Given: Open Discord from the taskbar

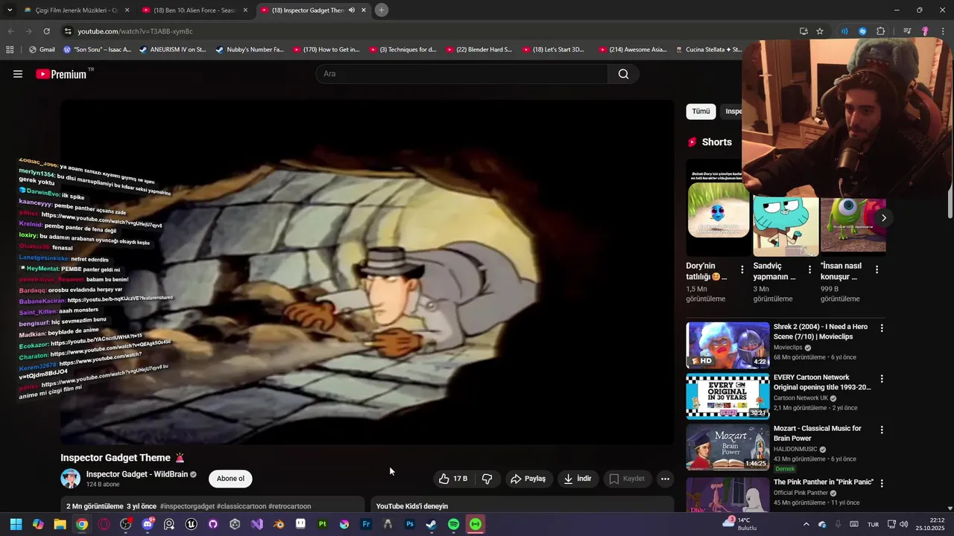Looking at the screenshot, I should [148, 524].
